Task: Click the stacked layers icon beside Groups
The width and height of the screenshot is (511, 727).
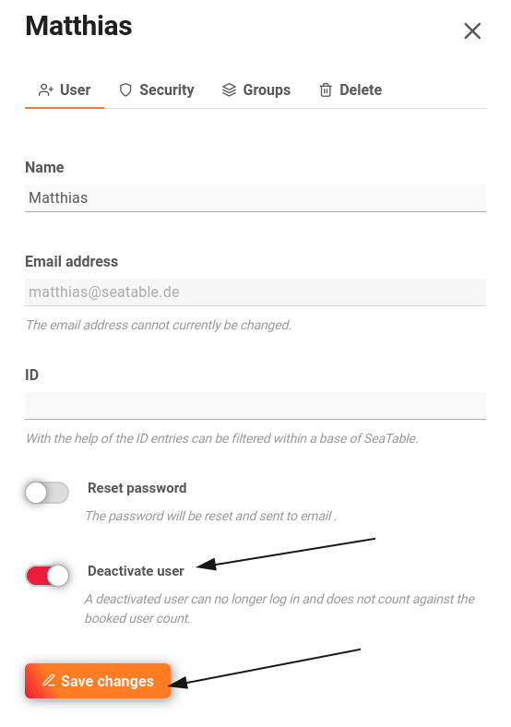Action: pyautogui.click(x=229, y=89)
